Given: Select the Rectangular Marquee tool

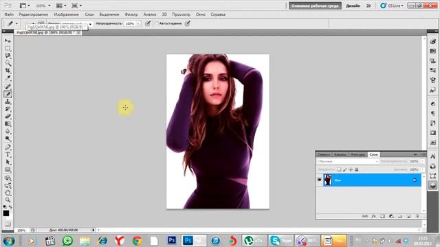Looking at the screenshot, I should click(8, 48).
